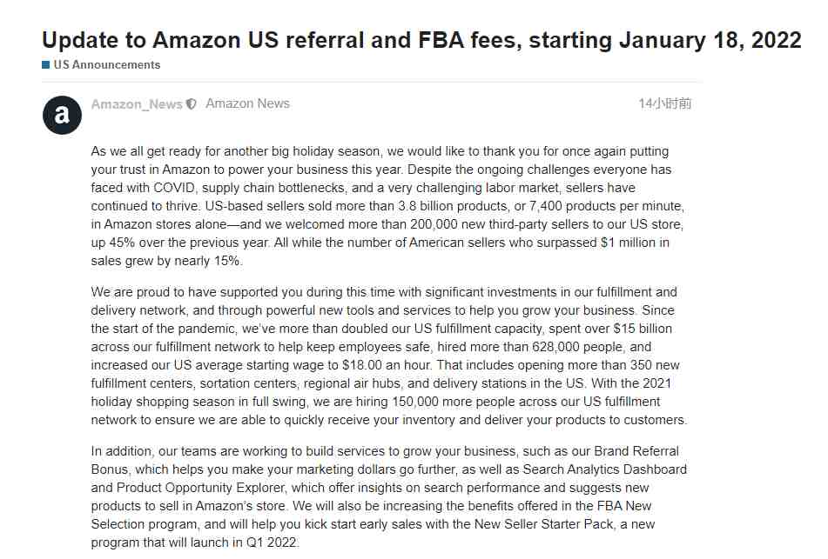
Task: Click the post timestamp '14小时前'
Action: (x=665, y=103)
